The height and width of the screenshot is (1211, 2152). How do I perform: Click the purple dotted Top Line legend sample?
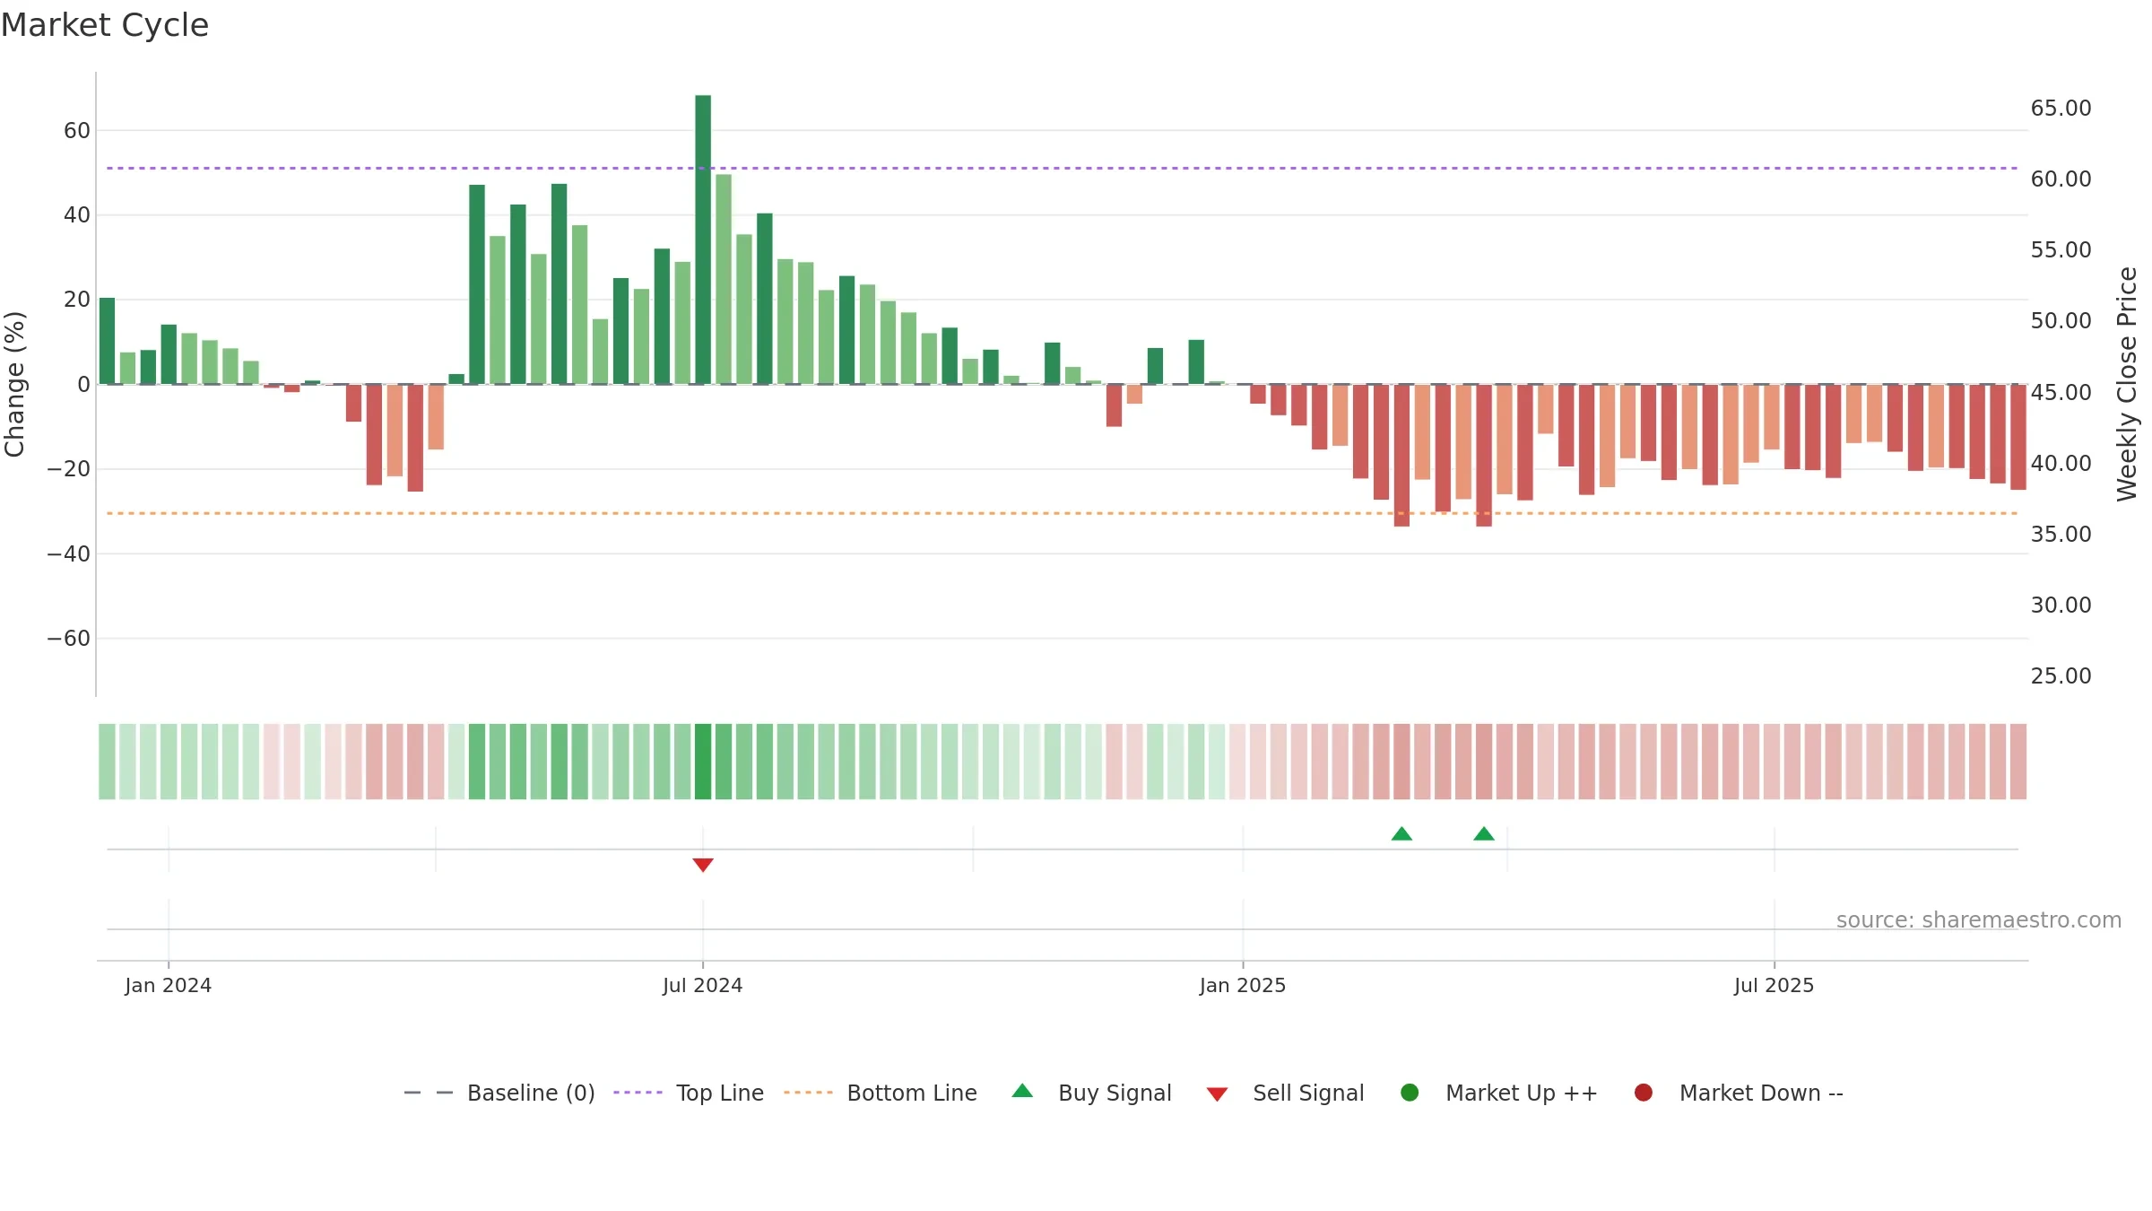(x=638, y=1093)
